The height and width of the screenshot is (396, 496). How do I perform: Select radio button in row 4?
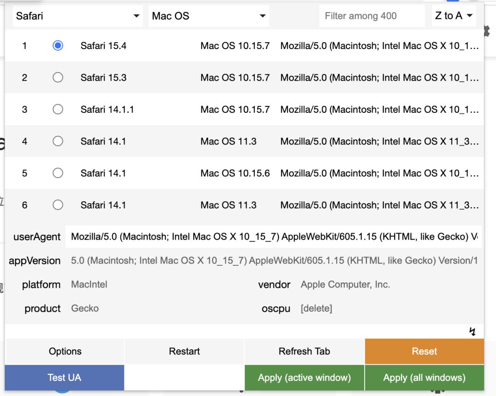tap(58, 141)
